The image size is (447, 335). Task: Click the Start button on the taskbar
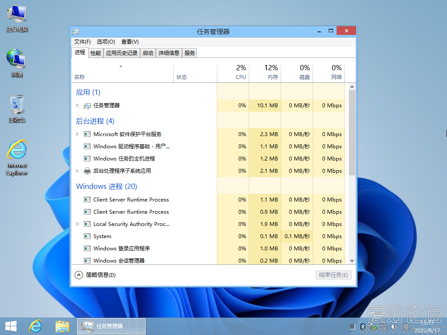tap(10, 326)
